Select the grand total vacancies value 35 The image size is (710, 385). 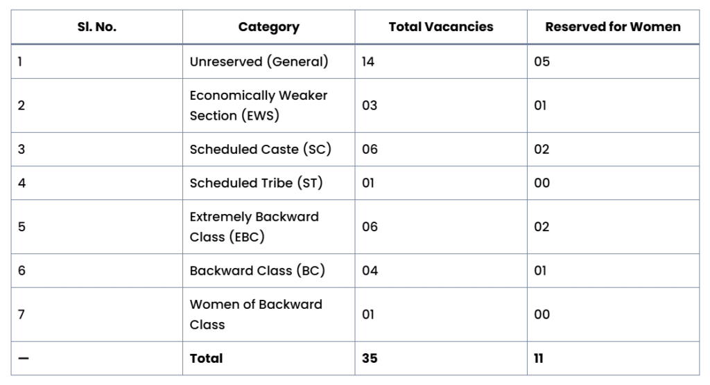pos(370,359)
